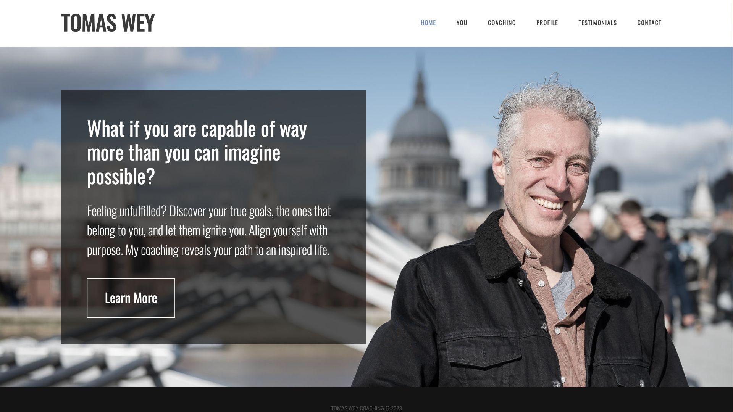Viewport: 733px width, 412px height.
Task: Open the HOME navigation item
Action: click(x=428, y=23)
